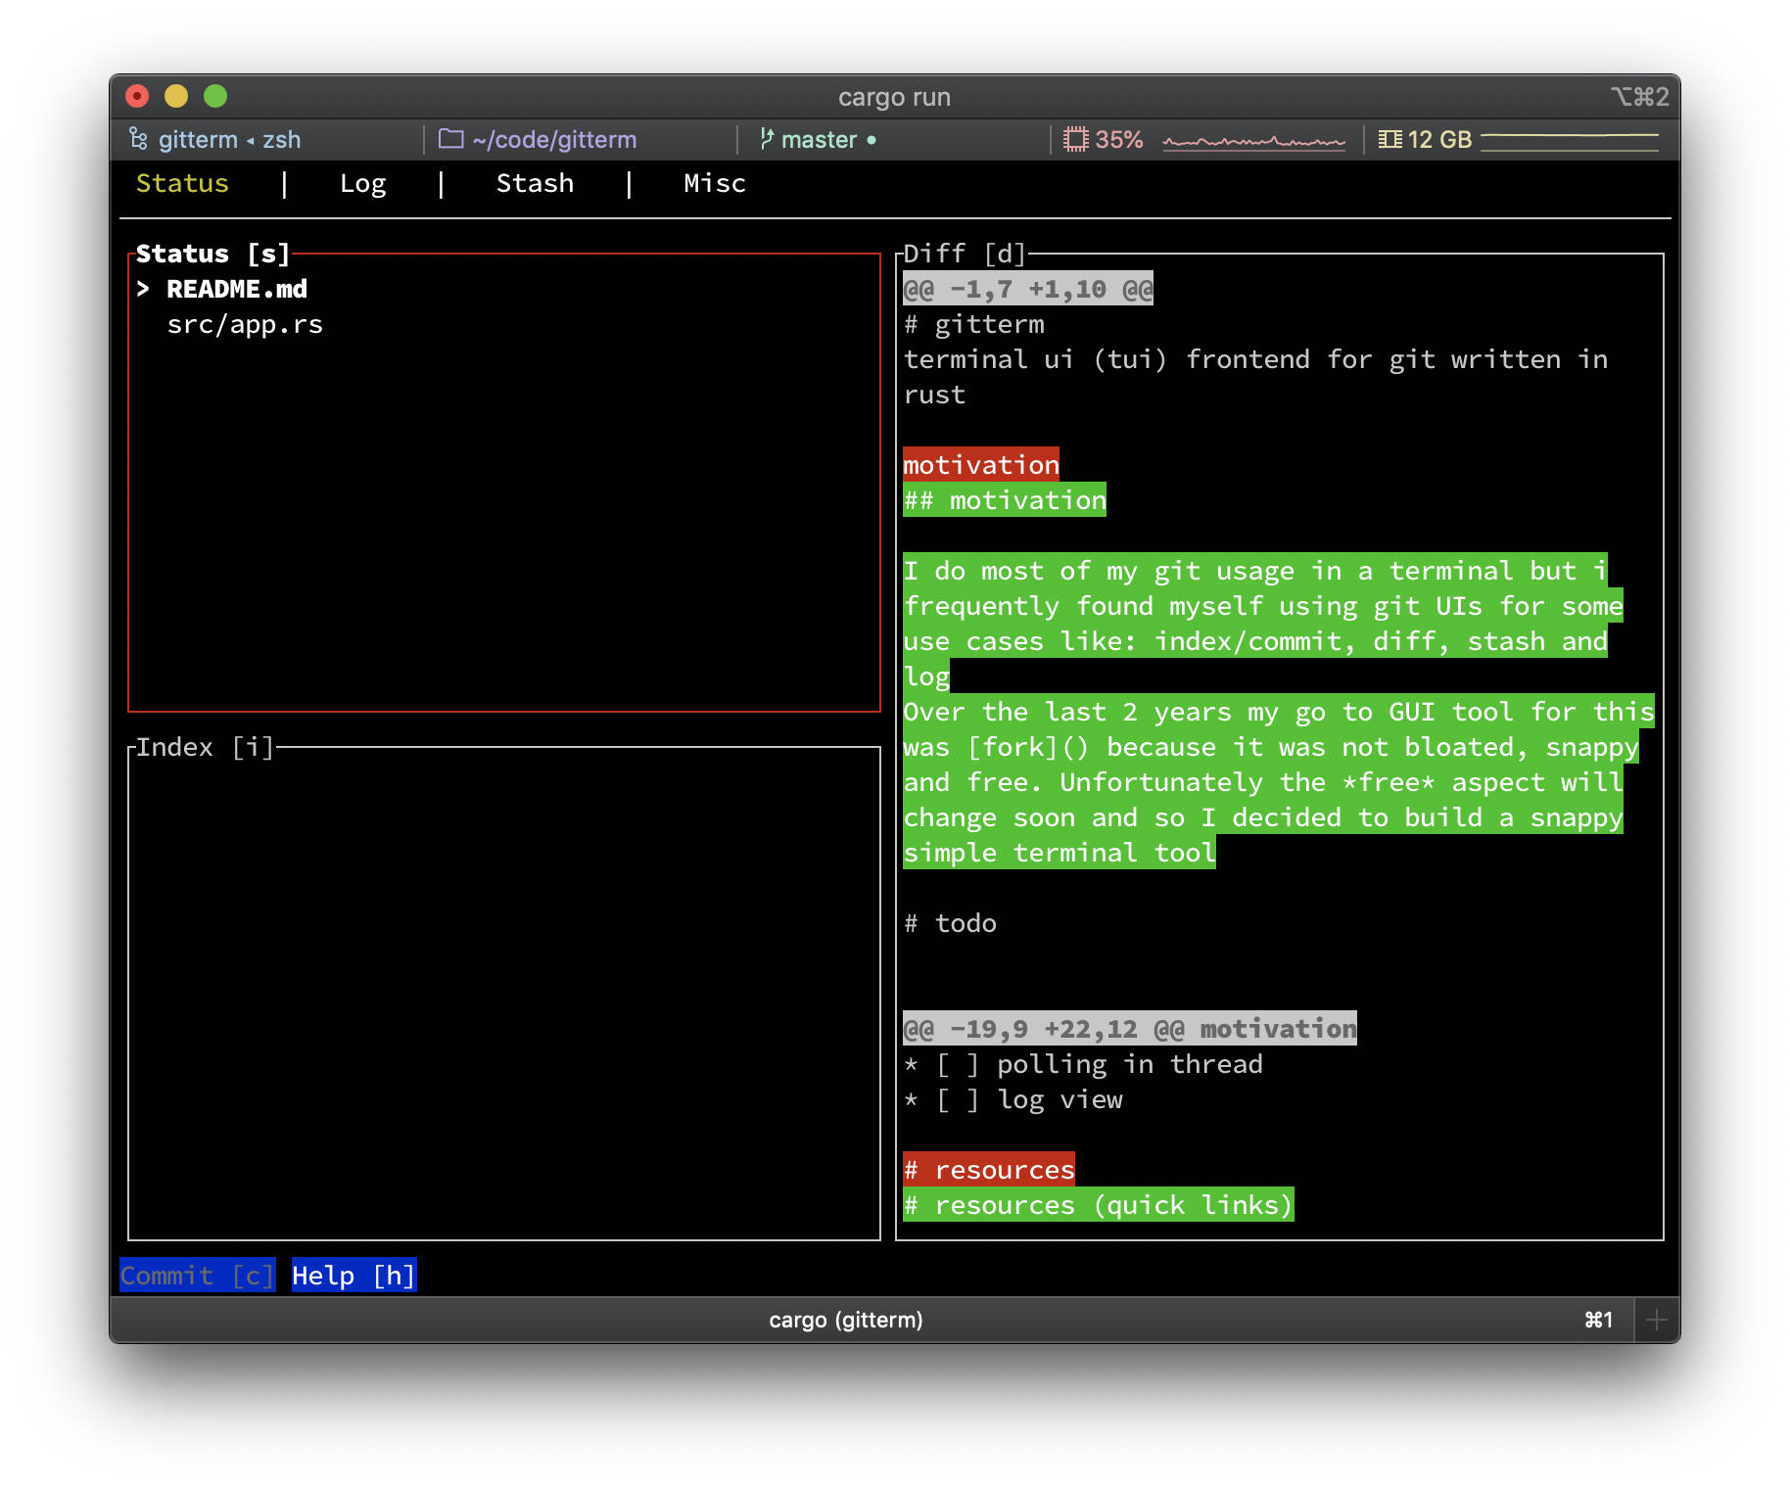The height and width of the screenshot is (1488, 1790).
Task: Click the ~/code/gitterm path segment
Action: (x=554, y=139)
